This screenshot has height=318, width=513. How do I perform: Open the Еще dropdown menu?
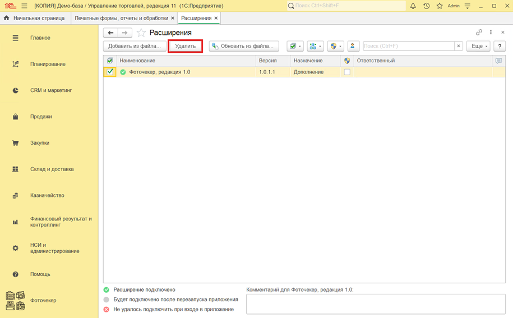478,46
